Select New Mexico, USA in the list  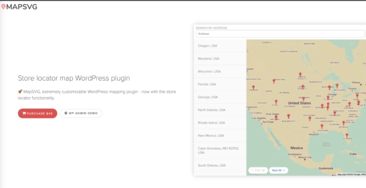[x=220, y=136]
